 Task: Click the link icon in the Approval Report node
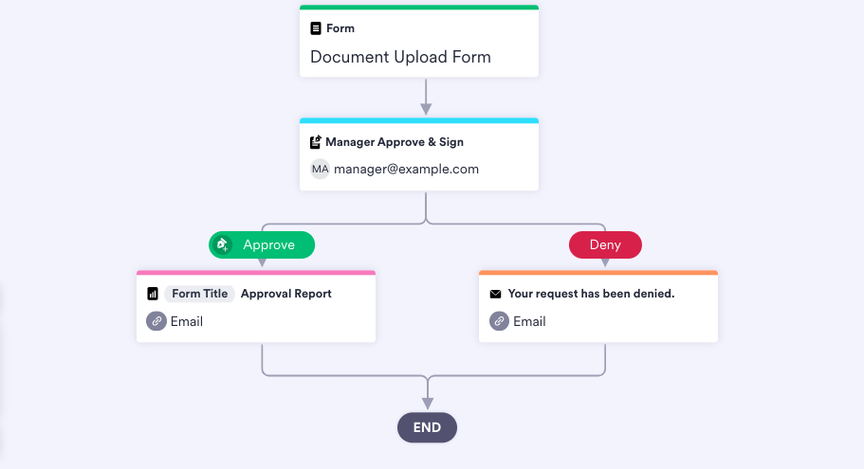156,321
